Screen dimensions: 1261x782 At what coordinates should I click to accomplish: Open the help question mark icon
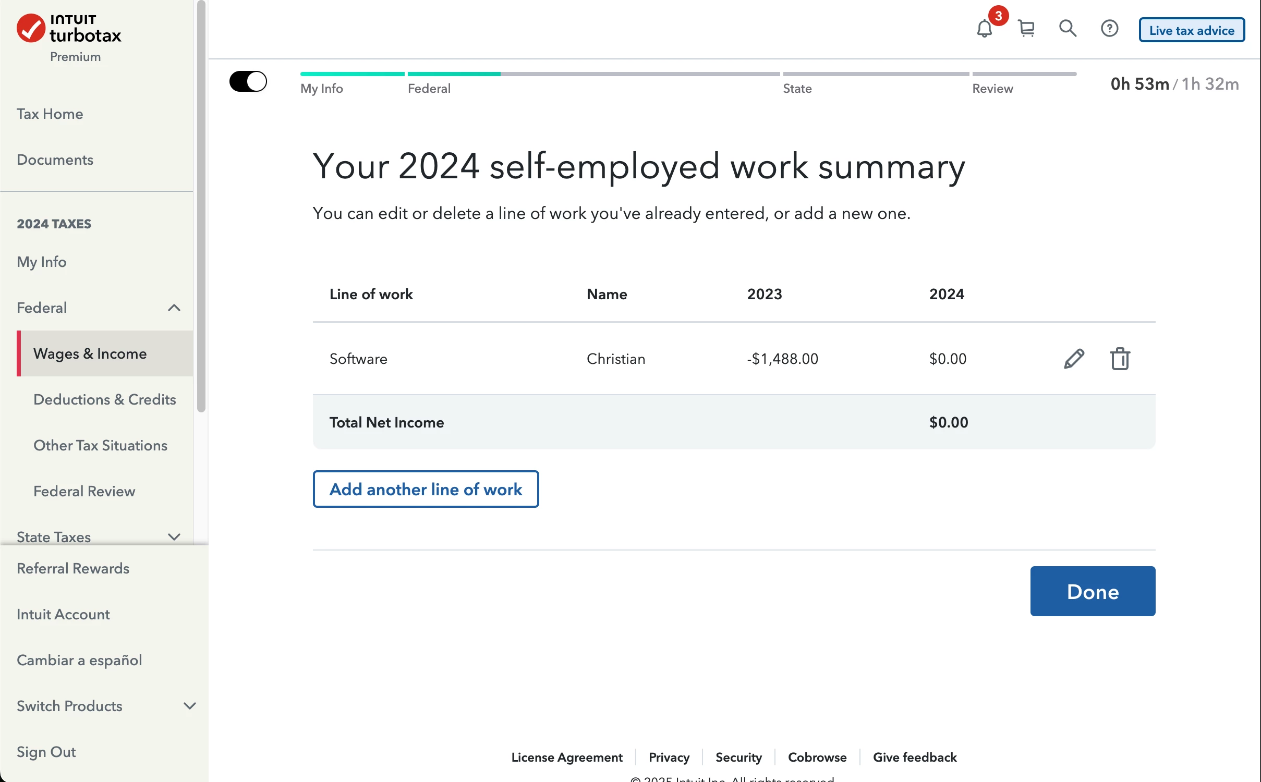(1109, 28)
